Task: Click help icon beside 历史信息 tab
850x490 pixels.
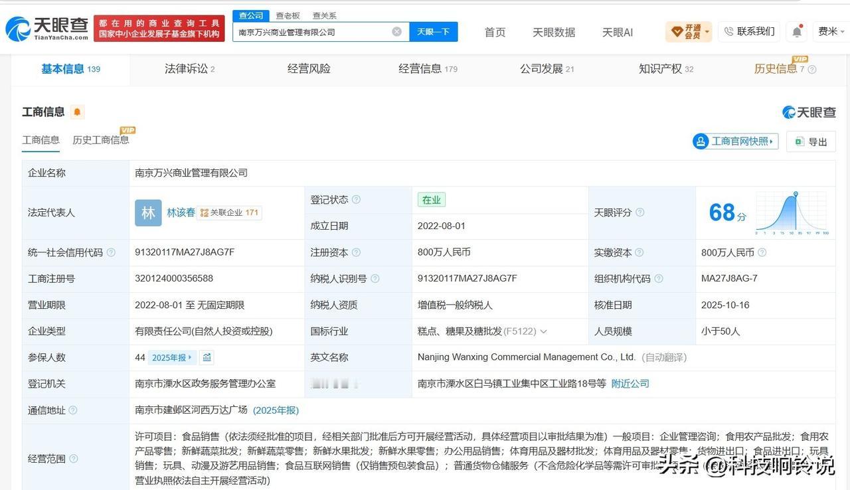Action: coord(811,70)
